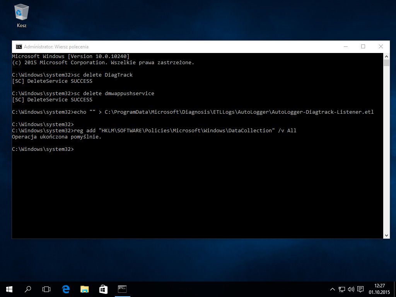Screen dimensions: 396x297
Task: Show hidden tray icons chevron
Action: coord(333,289)
